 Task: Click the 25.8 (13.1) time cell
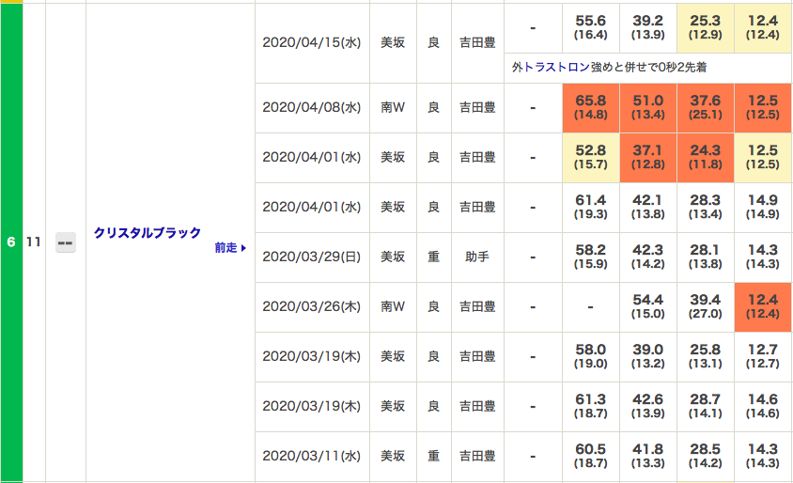(706, 356)
